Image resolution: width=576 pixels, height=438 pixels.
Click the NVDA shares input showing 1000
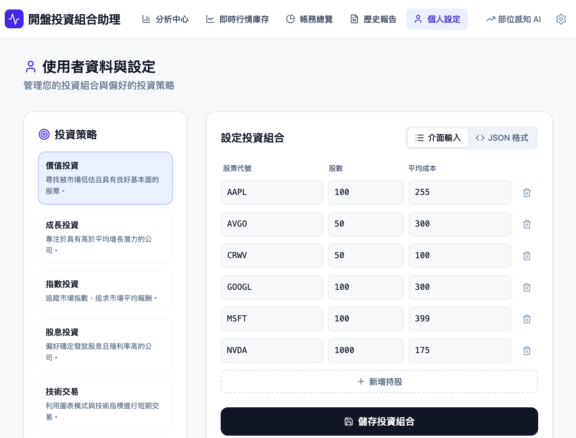(x=366, y=351)
